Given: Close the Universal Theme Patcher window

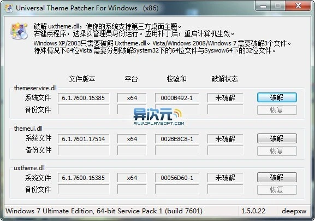Looking at the screenshot, I should 298,6.
